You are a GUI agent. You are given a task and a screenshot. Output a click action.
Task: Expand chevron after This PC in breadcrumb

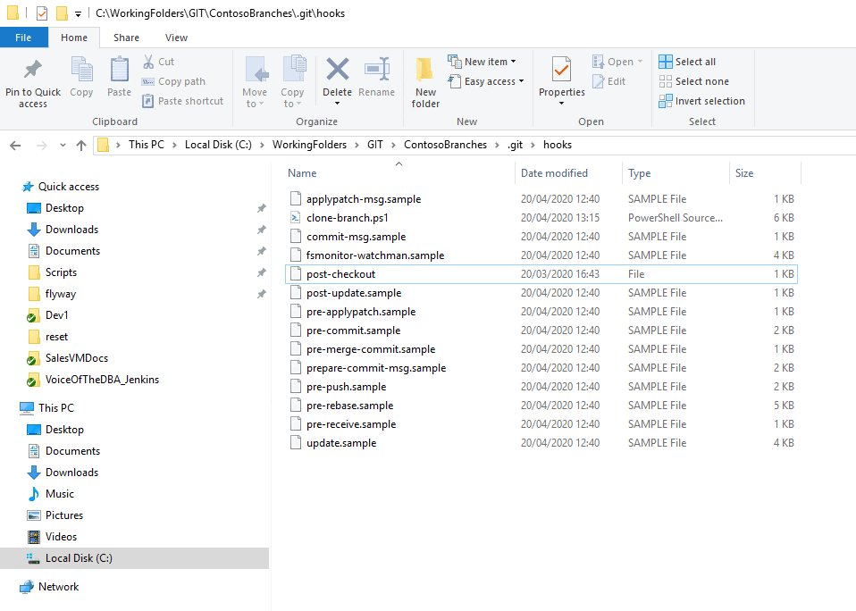pyautogui.click(x=174, y=145)
